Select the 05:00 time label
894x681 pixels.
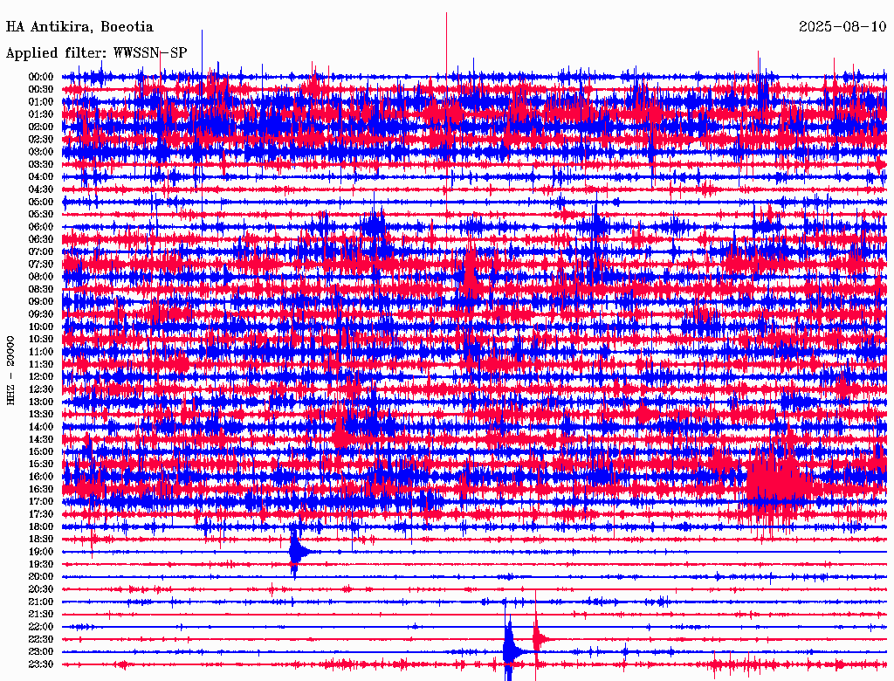click(40, 202)
